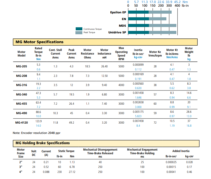The image size is (211, 179).
Task: Click the Motor Resistance Ohms column header
Action: (87, 53)
